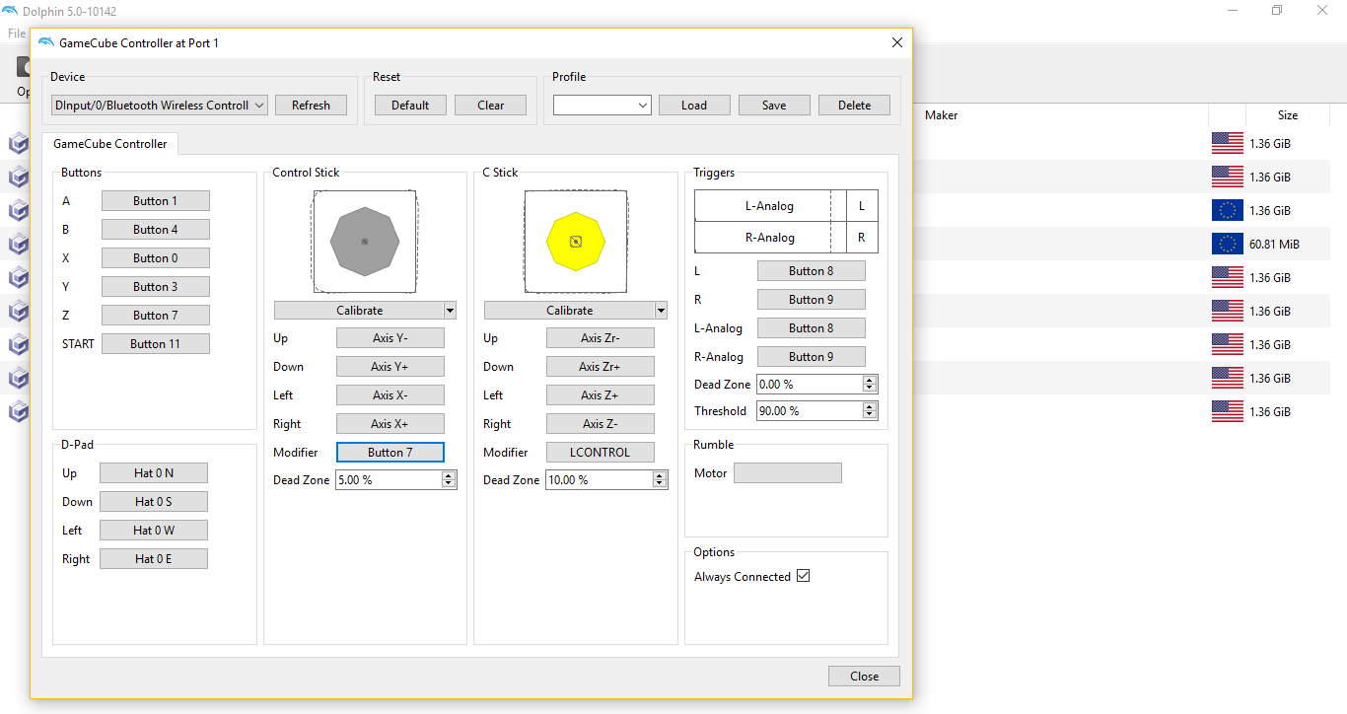The width and height of the screenshot is (1347, 714).
Task: Remap the X button (Button 0)
Action: coord(155,257)
